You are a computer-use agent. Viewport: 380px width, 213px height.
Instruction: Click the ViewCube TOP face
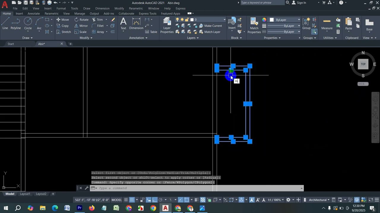[363, 64]
